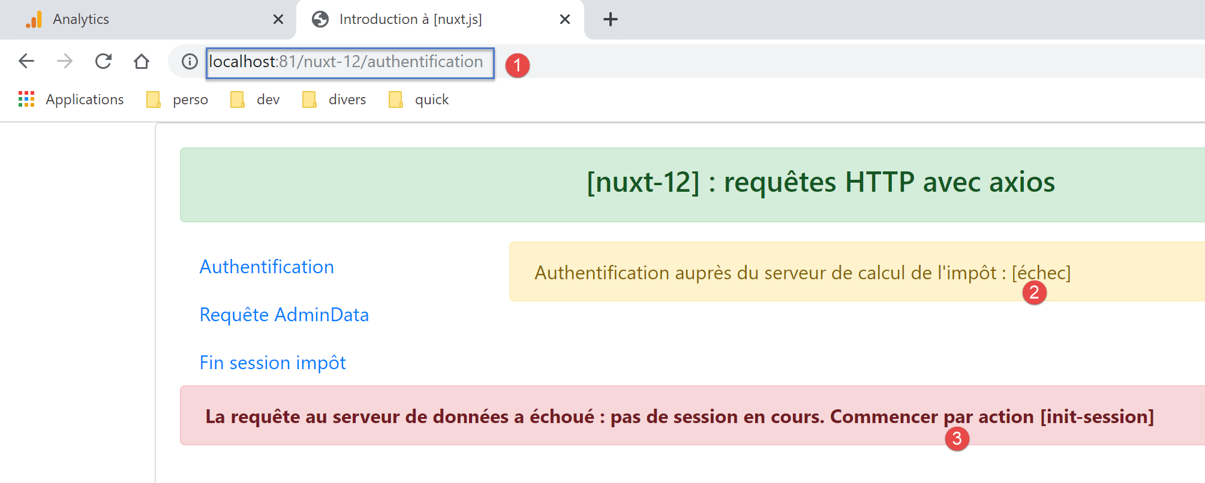Click the browser back arrow
Screen dimensions: 1205x483
pos(26,61)
